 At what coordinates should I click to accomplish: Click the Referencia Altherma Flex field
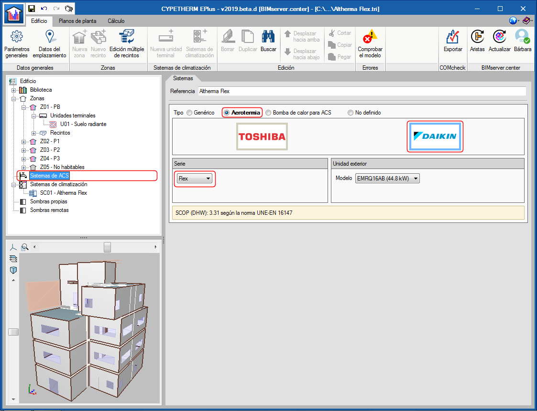point(362,91)
